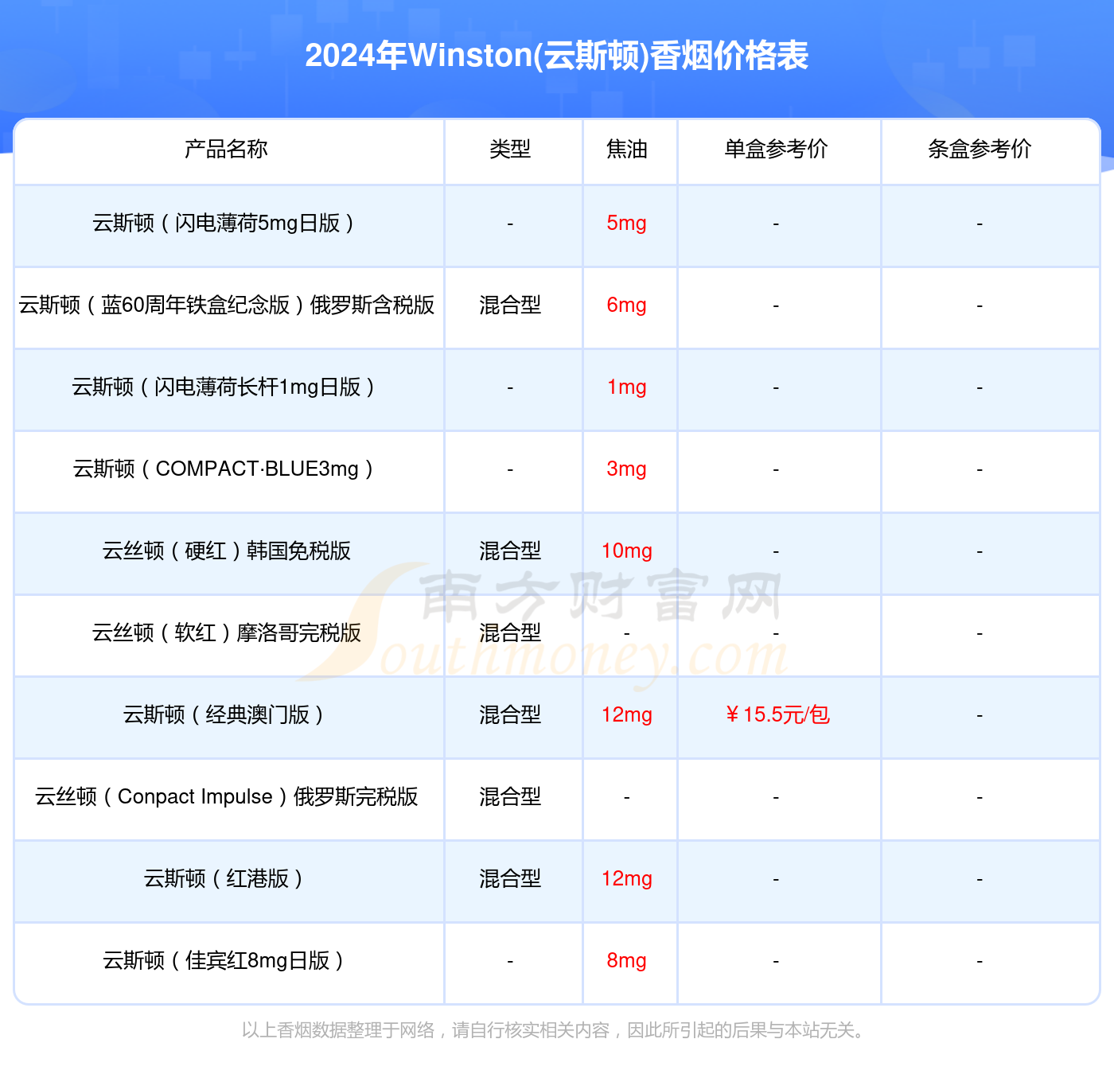The height and width of the screenshot is (1074, 1114).
Task: Click the 类型 column header
Action: pyautogui.click(x=510, y=149)
